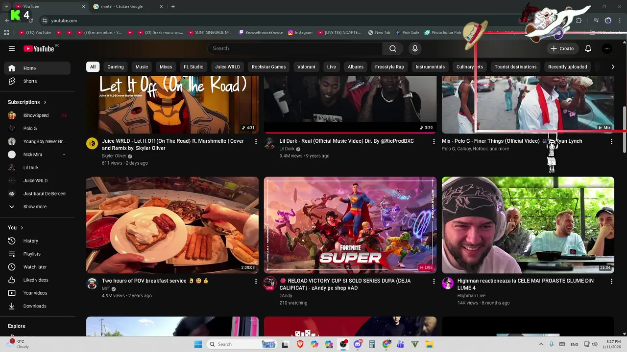Open options menu for RELOAD VICTORY CUP stream
Screen dimensions: 627x352
point(434,281)
